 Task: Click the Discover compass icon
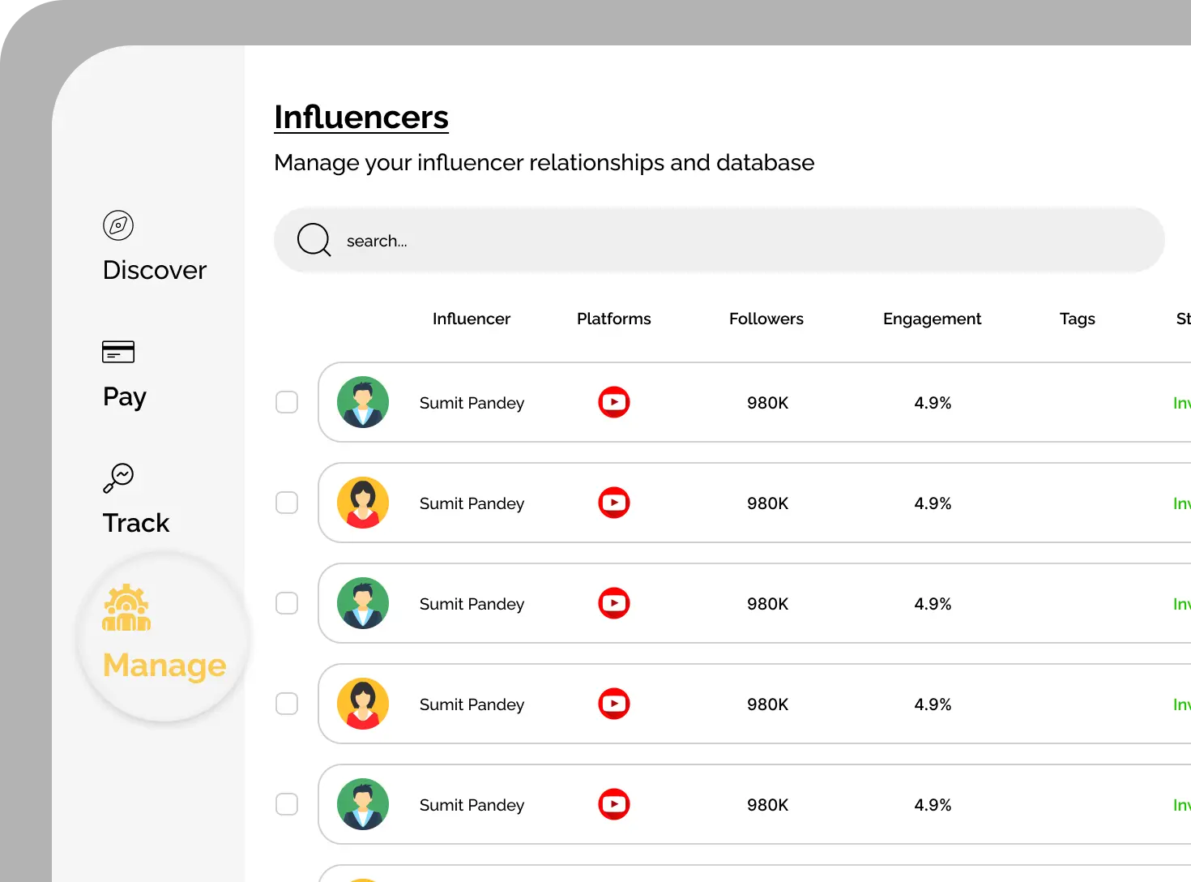118,225
